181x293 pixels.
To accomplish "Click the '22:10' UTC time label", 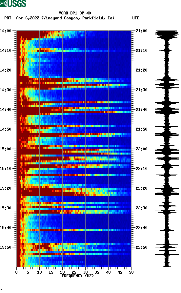I will point(142,169).
